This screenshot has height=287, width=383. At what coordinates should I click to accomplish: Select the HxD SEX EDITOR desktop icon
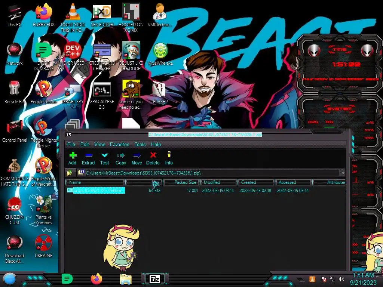pos(102,16)
